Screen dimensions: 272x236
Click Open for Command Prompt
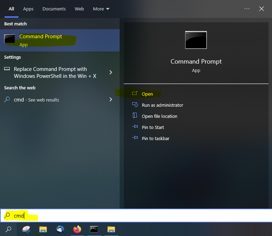pos(147,94)
